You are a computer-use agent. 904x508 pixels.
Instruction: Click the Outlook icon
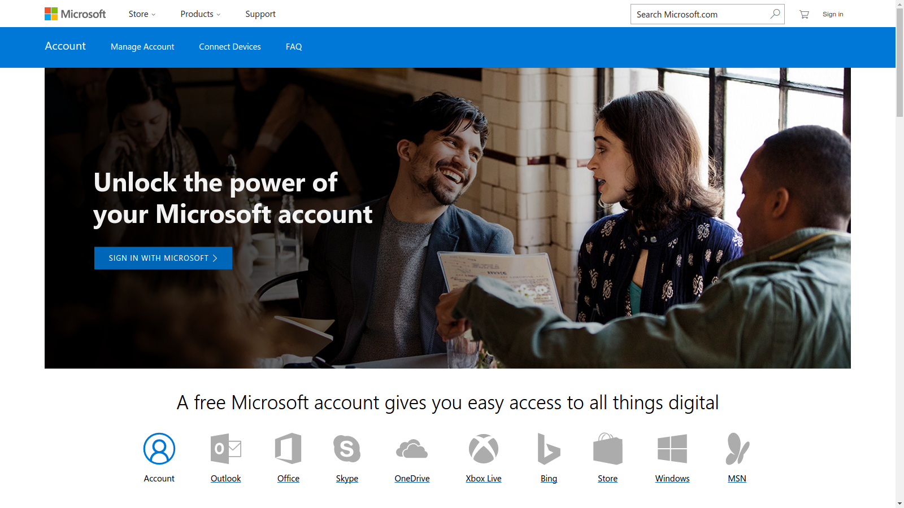(225, 449)
